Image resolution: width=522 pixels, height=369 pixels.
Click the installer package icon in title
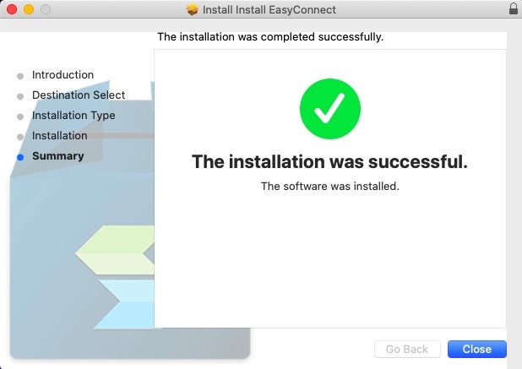(192, 9)
